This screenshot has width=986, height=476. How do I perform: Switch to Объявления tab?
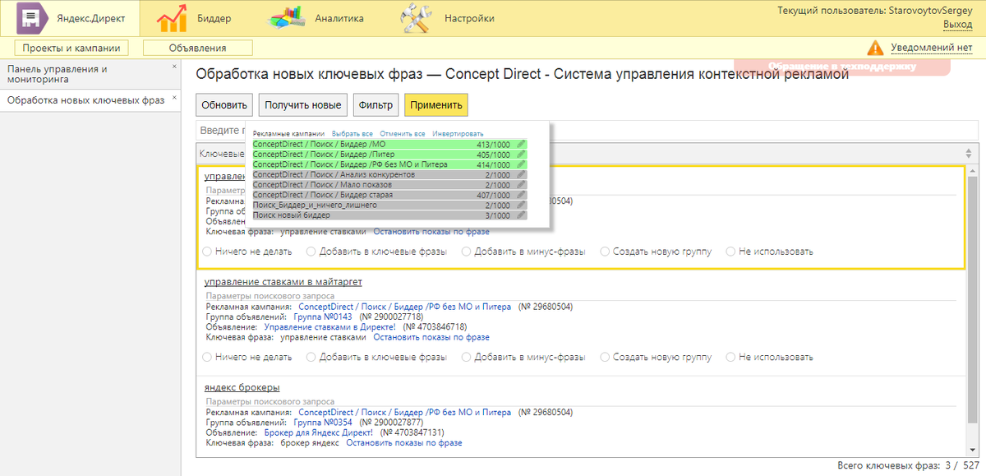[198, 49]
